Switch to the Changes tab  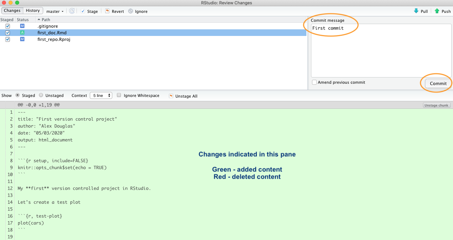12,11
